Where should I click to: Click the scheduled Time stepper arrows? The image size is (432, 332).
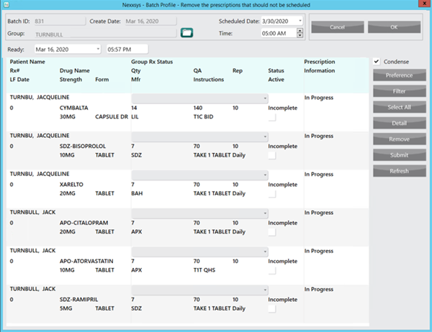pyautogui.click(x=300, y=33)
